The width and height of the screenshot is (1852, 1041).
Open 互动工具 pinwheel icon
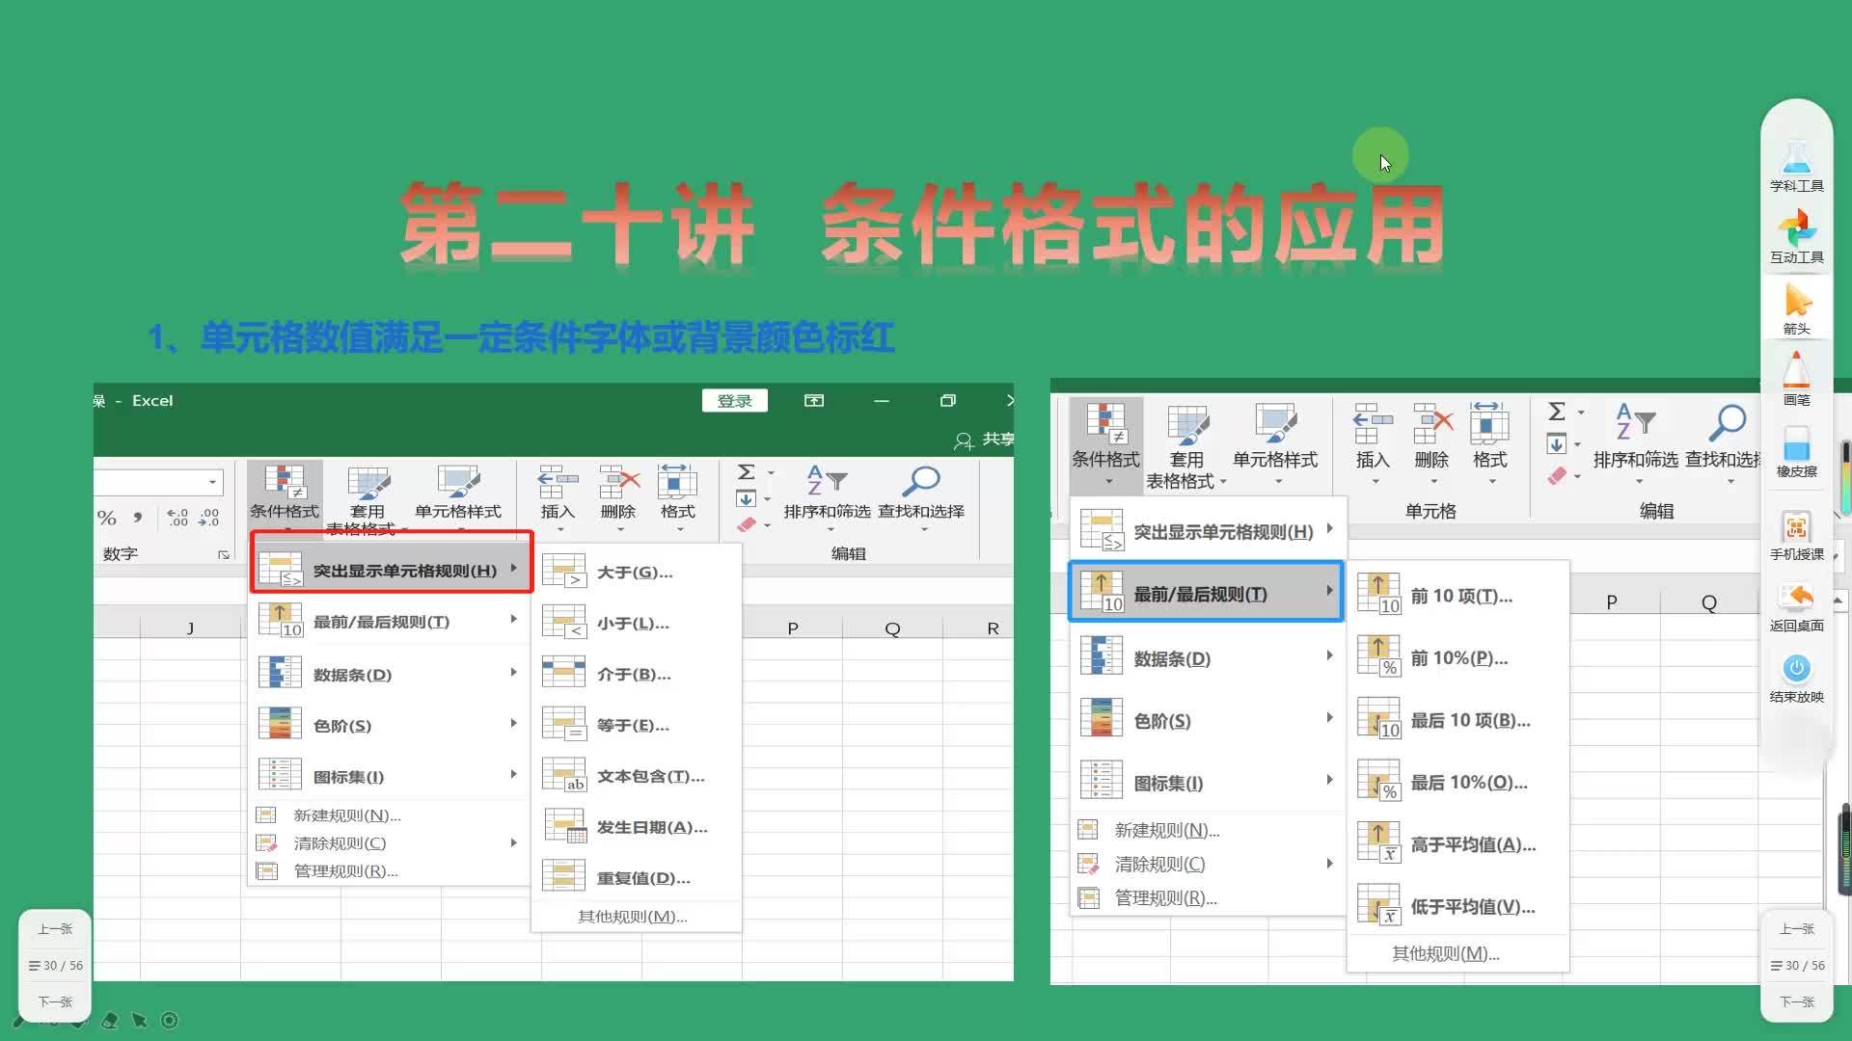(x=1796, y=236)
